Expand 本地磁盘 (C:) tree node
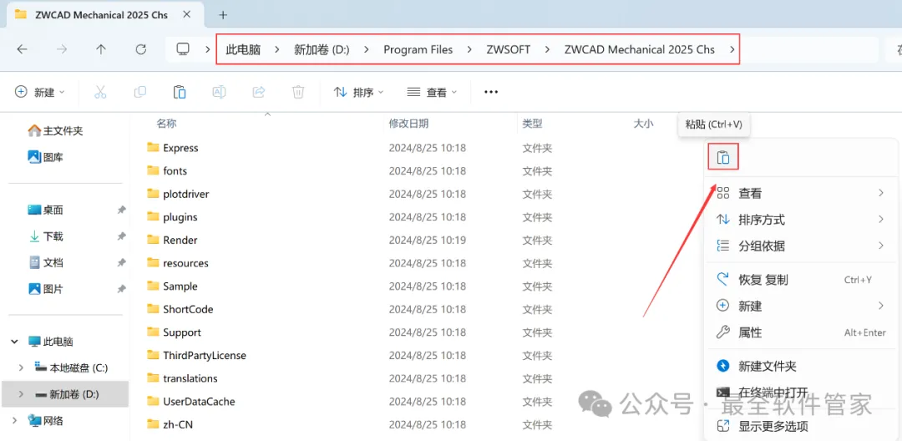902x441 pixels. (x=21, y=367)
